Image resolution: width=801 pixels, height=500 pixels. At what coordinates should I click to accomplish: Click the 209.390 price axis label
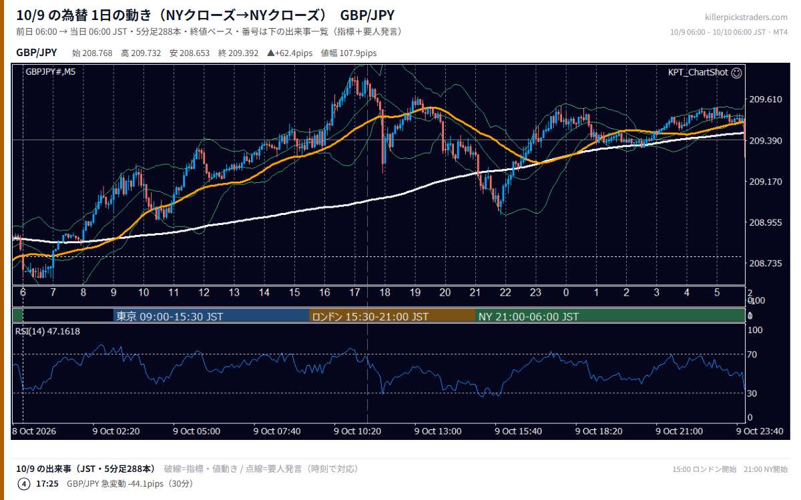[766, 140]
